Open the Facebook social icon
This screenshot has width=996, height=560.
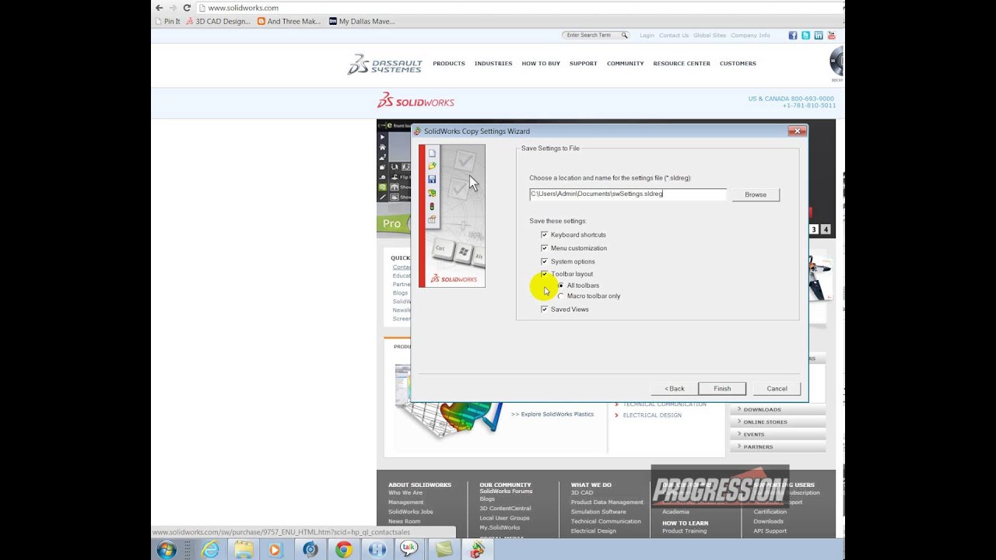793,35
